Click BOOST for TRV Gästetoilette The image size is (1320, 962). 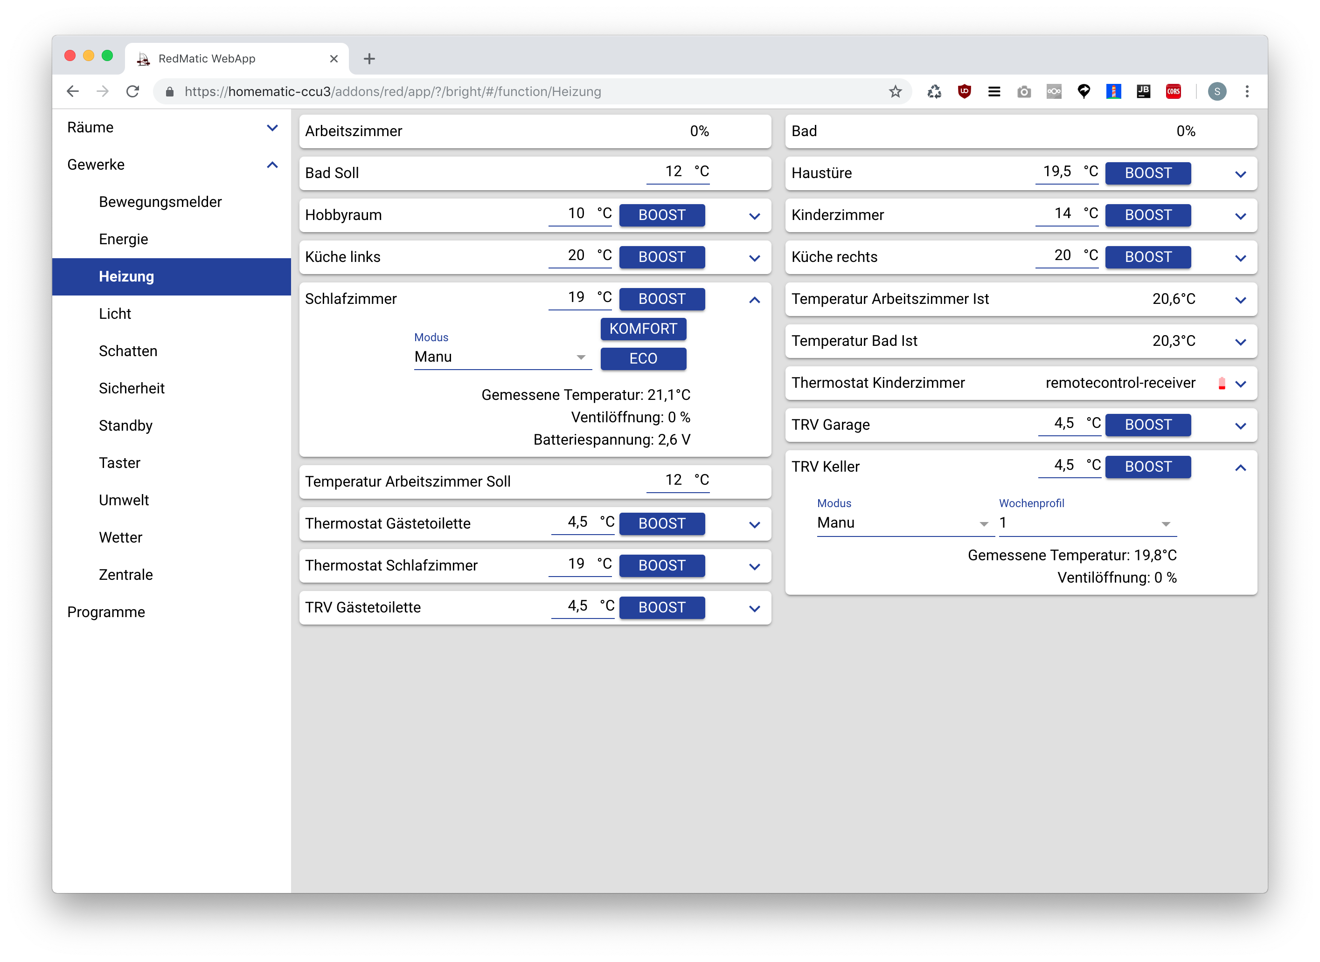pyautogui.click(x=661, y=607)
